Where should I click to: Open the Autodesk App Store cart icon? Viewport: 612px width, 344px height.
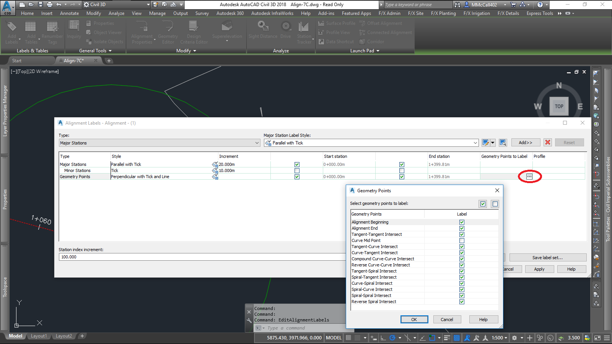tap(513, 5)
